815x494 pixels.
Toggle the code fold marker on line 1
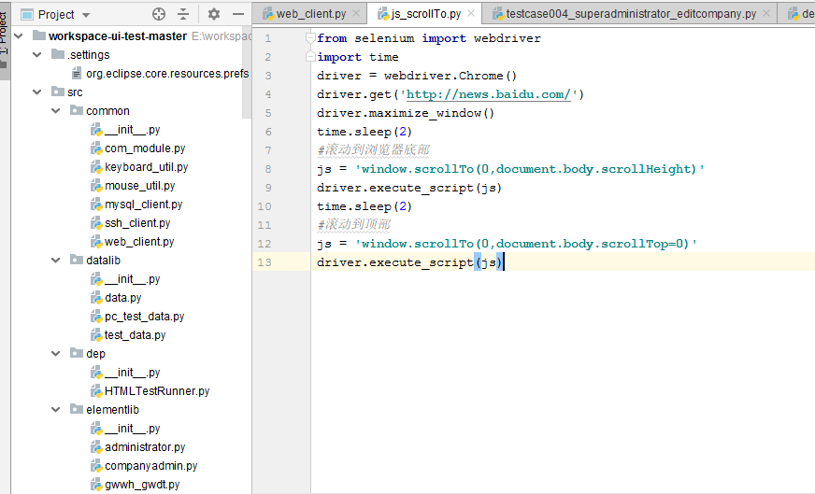311,38
